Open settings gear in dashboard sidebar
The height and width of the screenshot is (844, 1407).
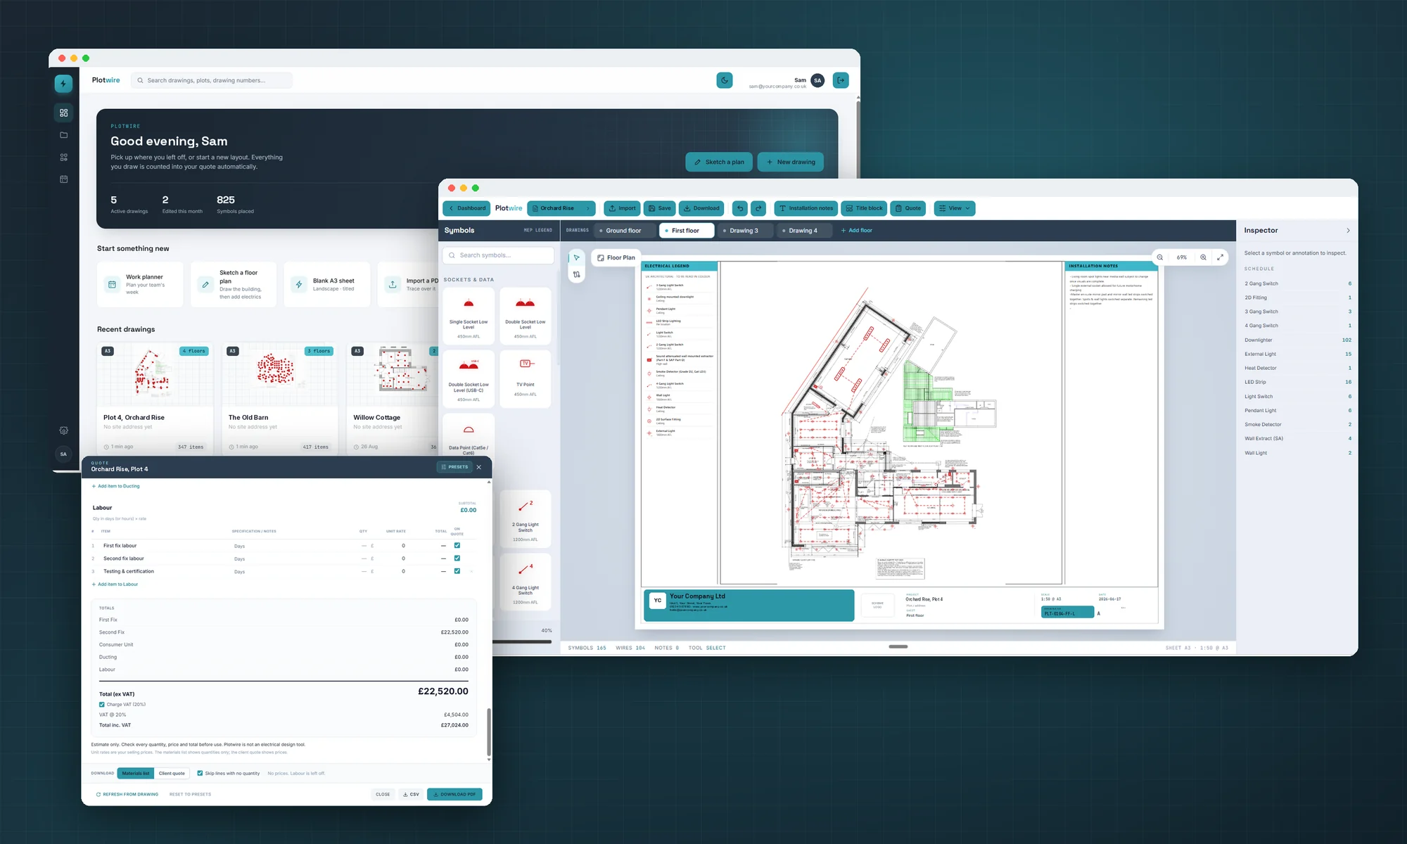click(63, 430)
